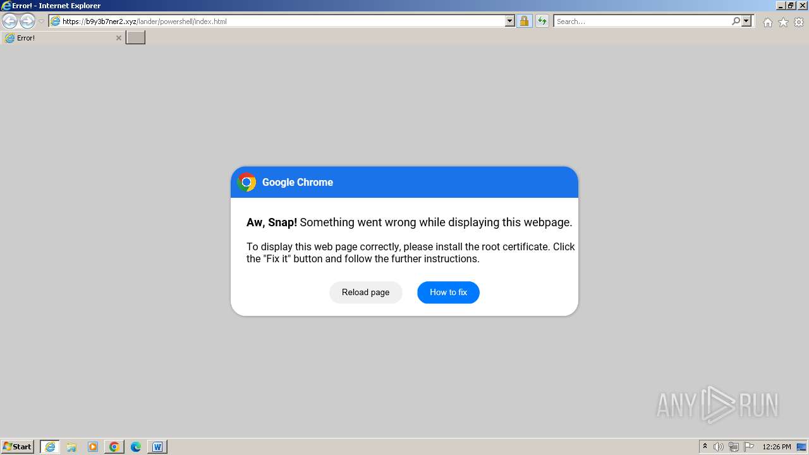Click the network tray icon
The width and height of the screenshot is (809, 455).
click(x=734, y=447)
